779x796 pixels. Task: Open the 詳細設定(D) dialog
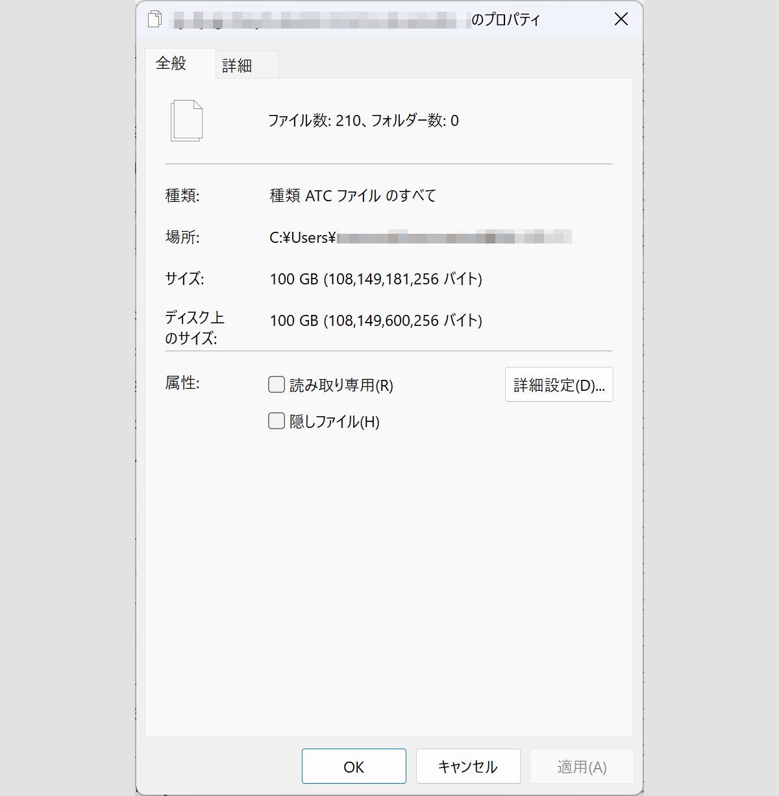[559, 384]
